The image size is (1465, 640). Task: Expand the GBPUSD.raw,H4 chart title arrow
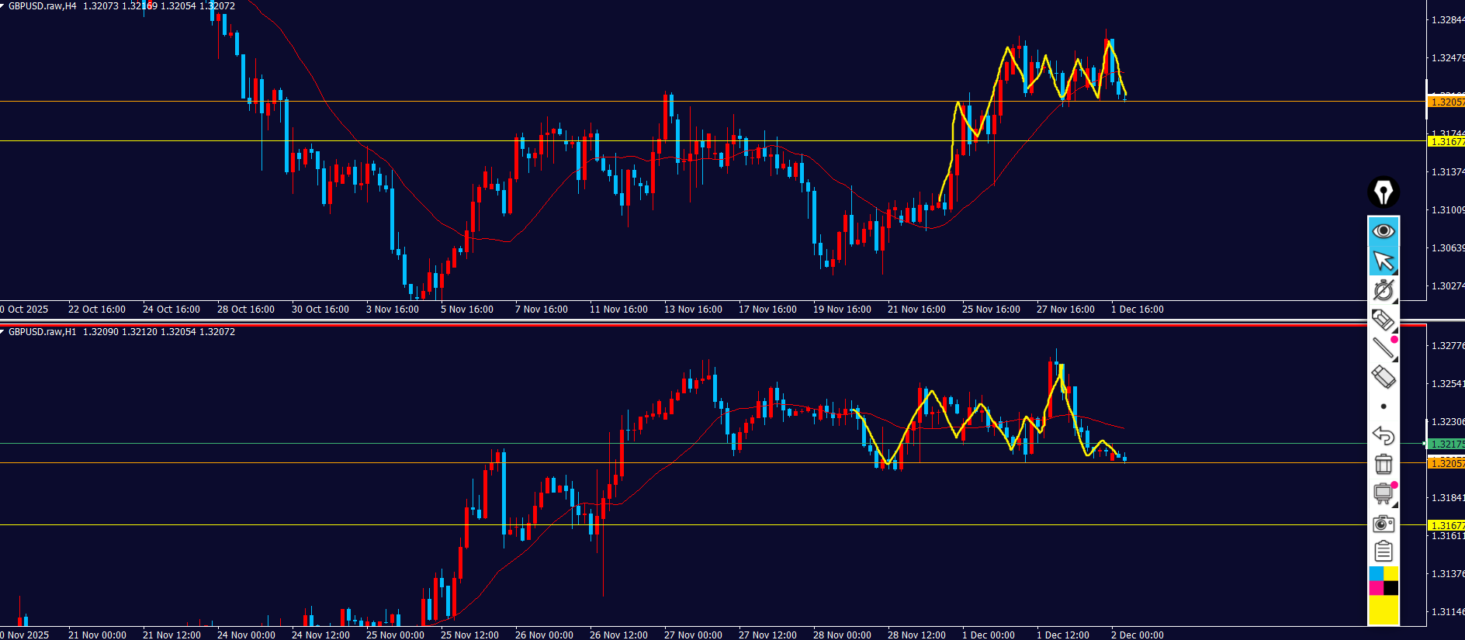(3, 5)
